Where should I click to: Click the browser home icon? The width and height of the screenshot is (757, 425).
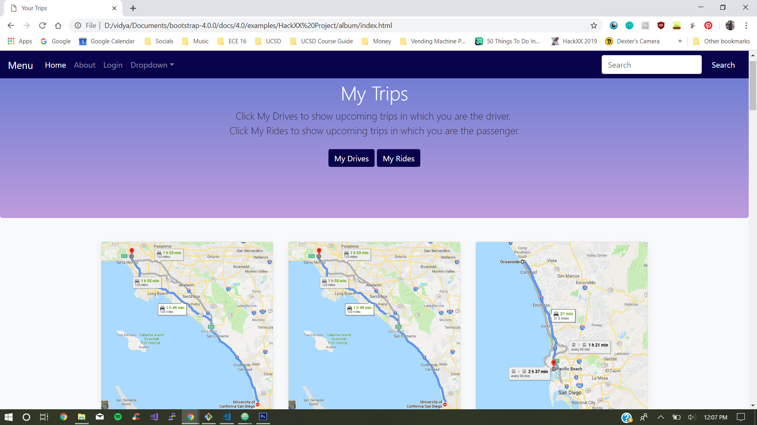tap(58, 26)
